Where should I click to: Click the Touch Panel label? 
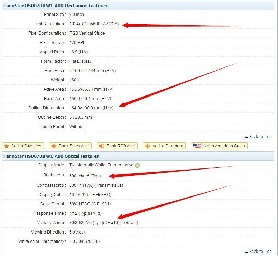pyautogui.click(x=53, y=127)
